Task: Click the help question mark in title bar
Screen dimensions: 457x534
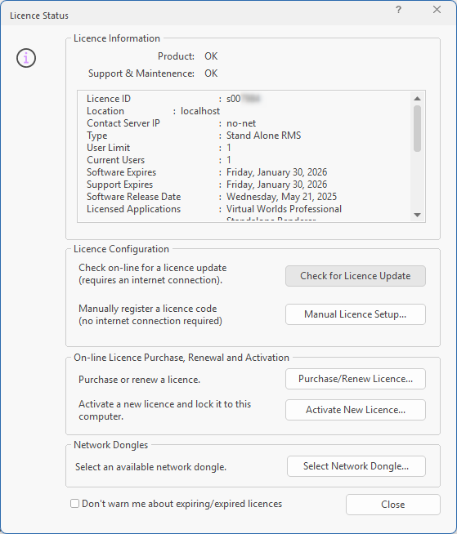Action: (398, 10)
